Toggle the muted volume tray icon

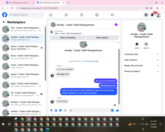(143, 124)
